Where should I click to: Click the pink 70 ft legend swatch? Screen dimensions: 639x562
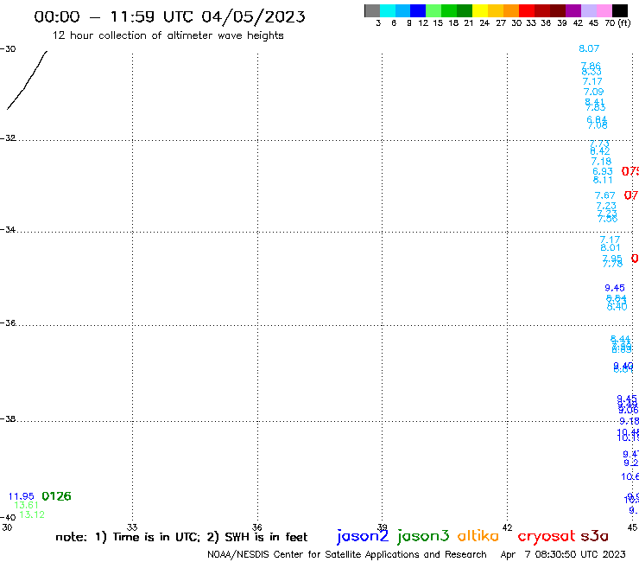click(604, 10)
